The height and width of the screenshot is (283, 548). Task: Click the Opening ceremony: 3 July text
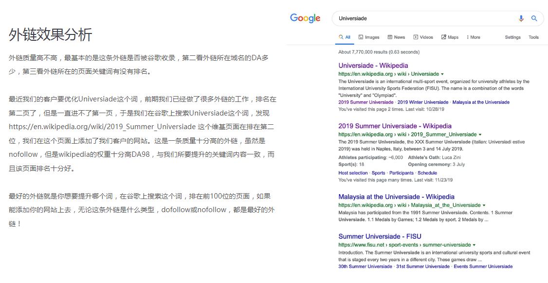point(437,165)
